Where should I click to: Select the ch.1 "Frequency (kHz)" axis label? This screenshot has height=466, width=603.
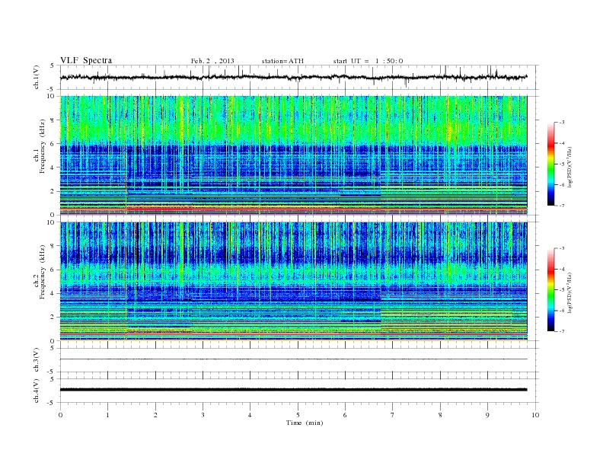(x=43, y=146)
